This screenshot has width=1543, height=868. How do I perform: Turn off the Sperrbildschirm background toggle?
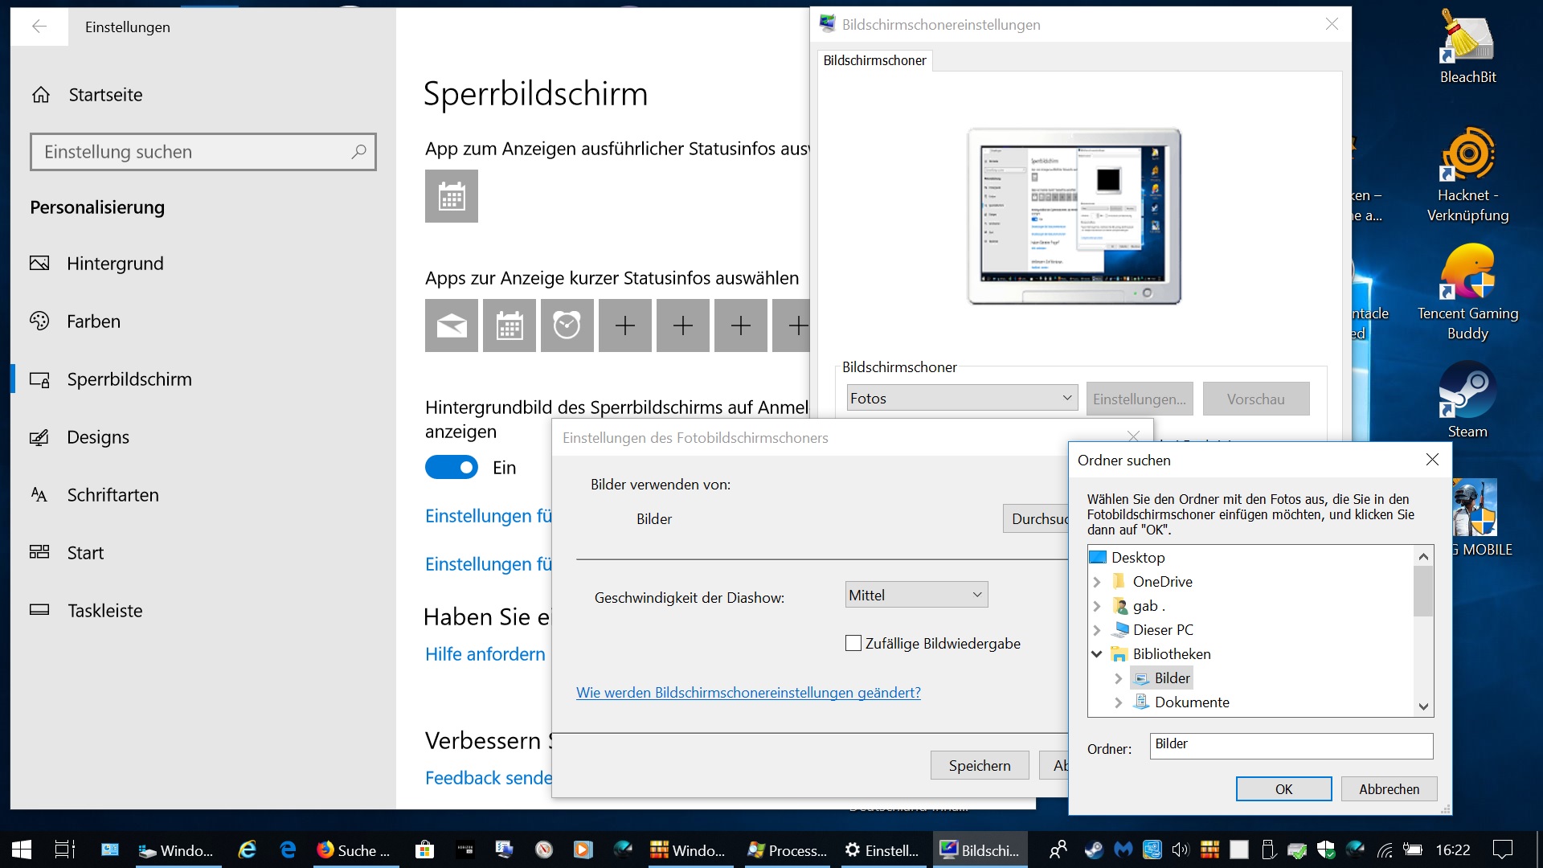[x=451, y=467]
